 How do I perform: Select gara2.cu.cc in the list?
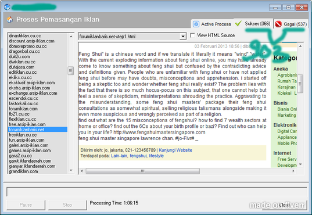[38, 156]
